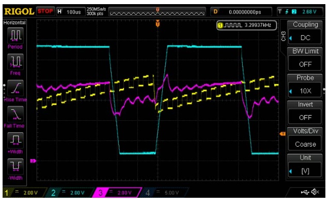Click the orange trigger level marker
Image resolution: width=329 pixels, height=205 pixels.
tap(283, 134)
